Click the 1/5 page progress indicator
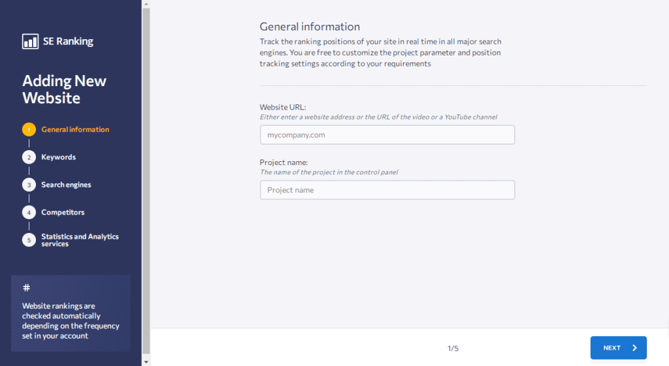Viewport: 669px width, 366px height. (453, 348)
